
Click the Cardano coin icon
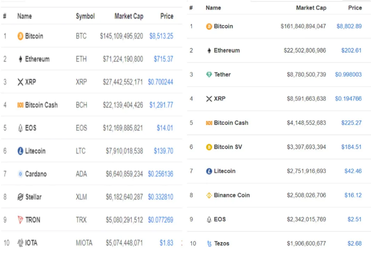20,174
